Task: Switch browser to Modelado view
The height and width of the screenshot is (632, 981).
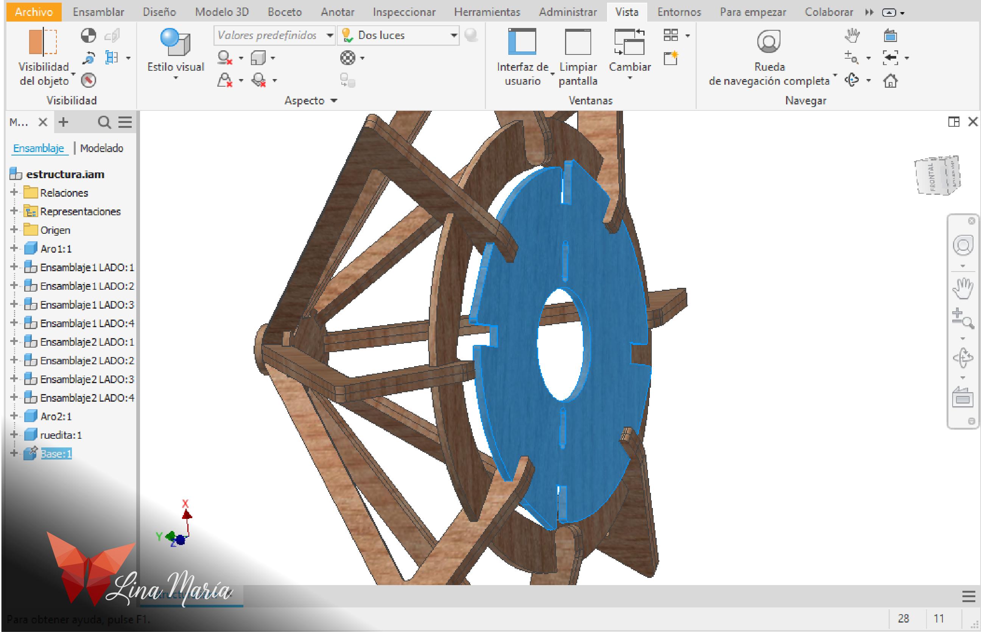Action: (x=101, y=148)
